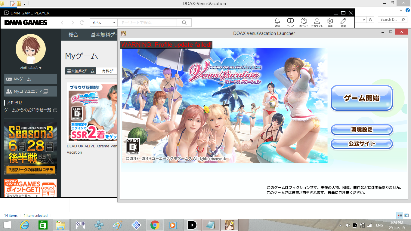
Task: Open the アカウント account icon in DMM Game Player
Action: coord(317,22)
